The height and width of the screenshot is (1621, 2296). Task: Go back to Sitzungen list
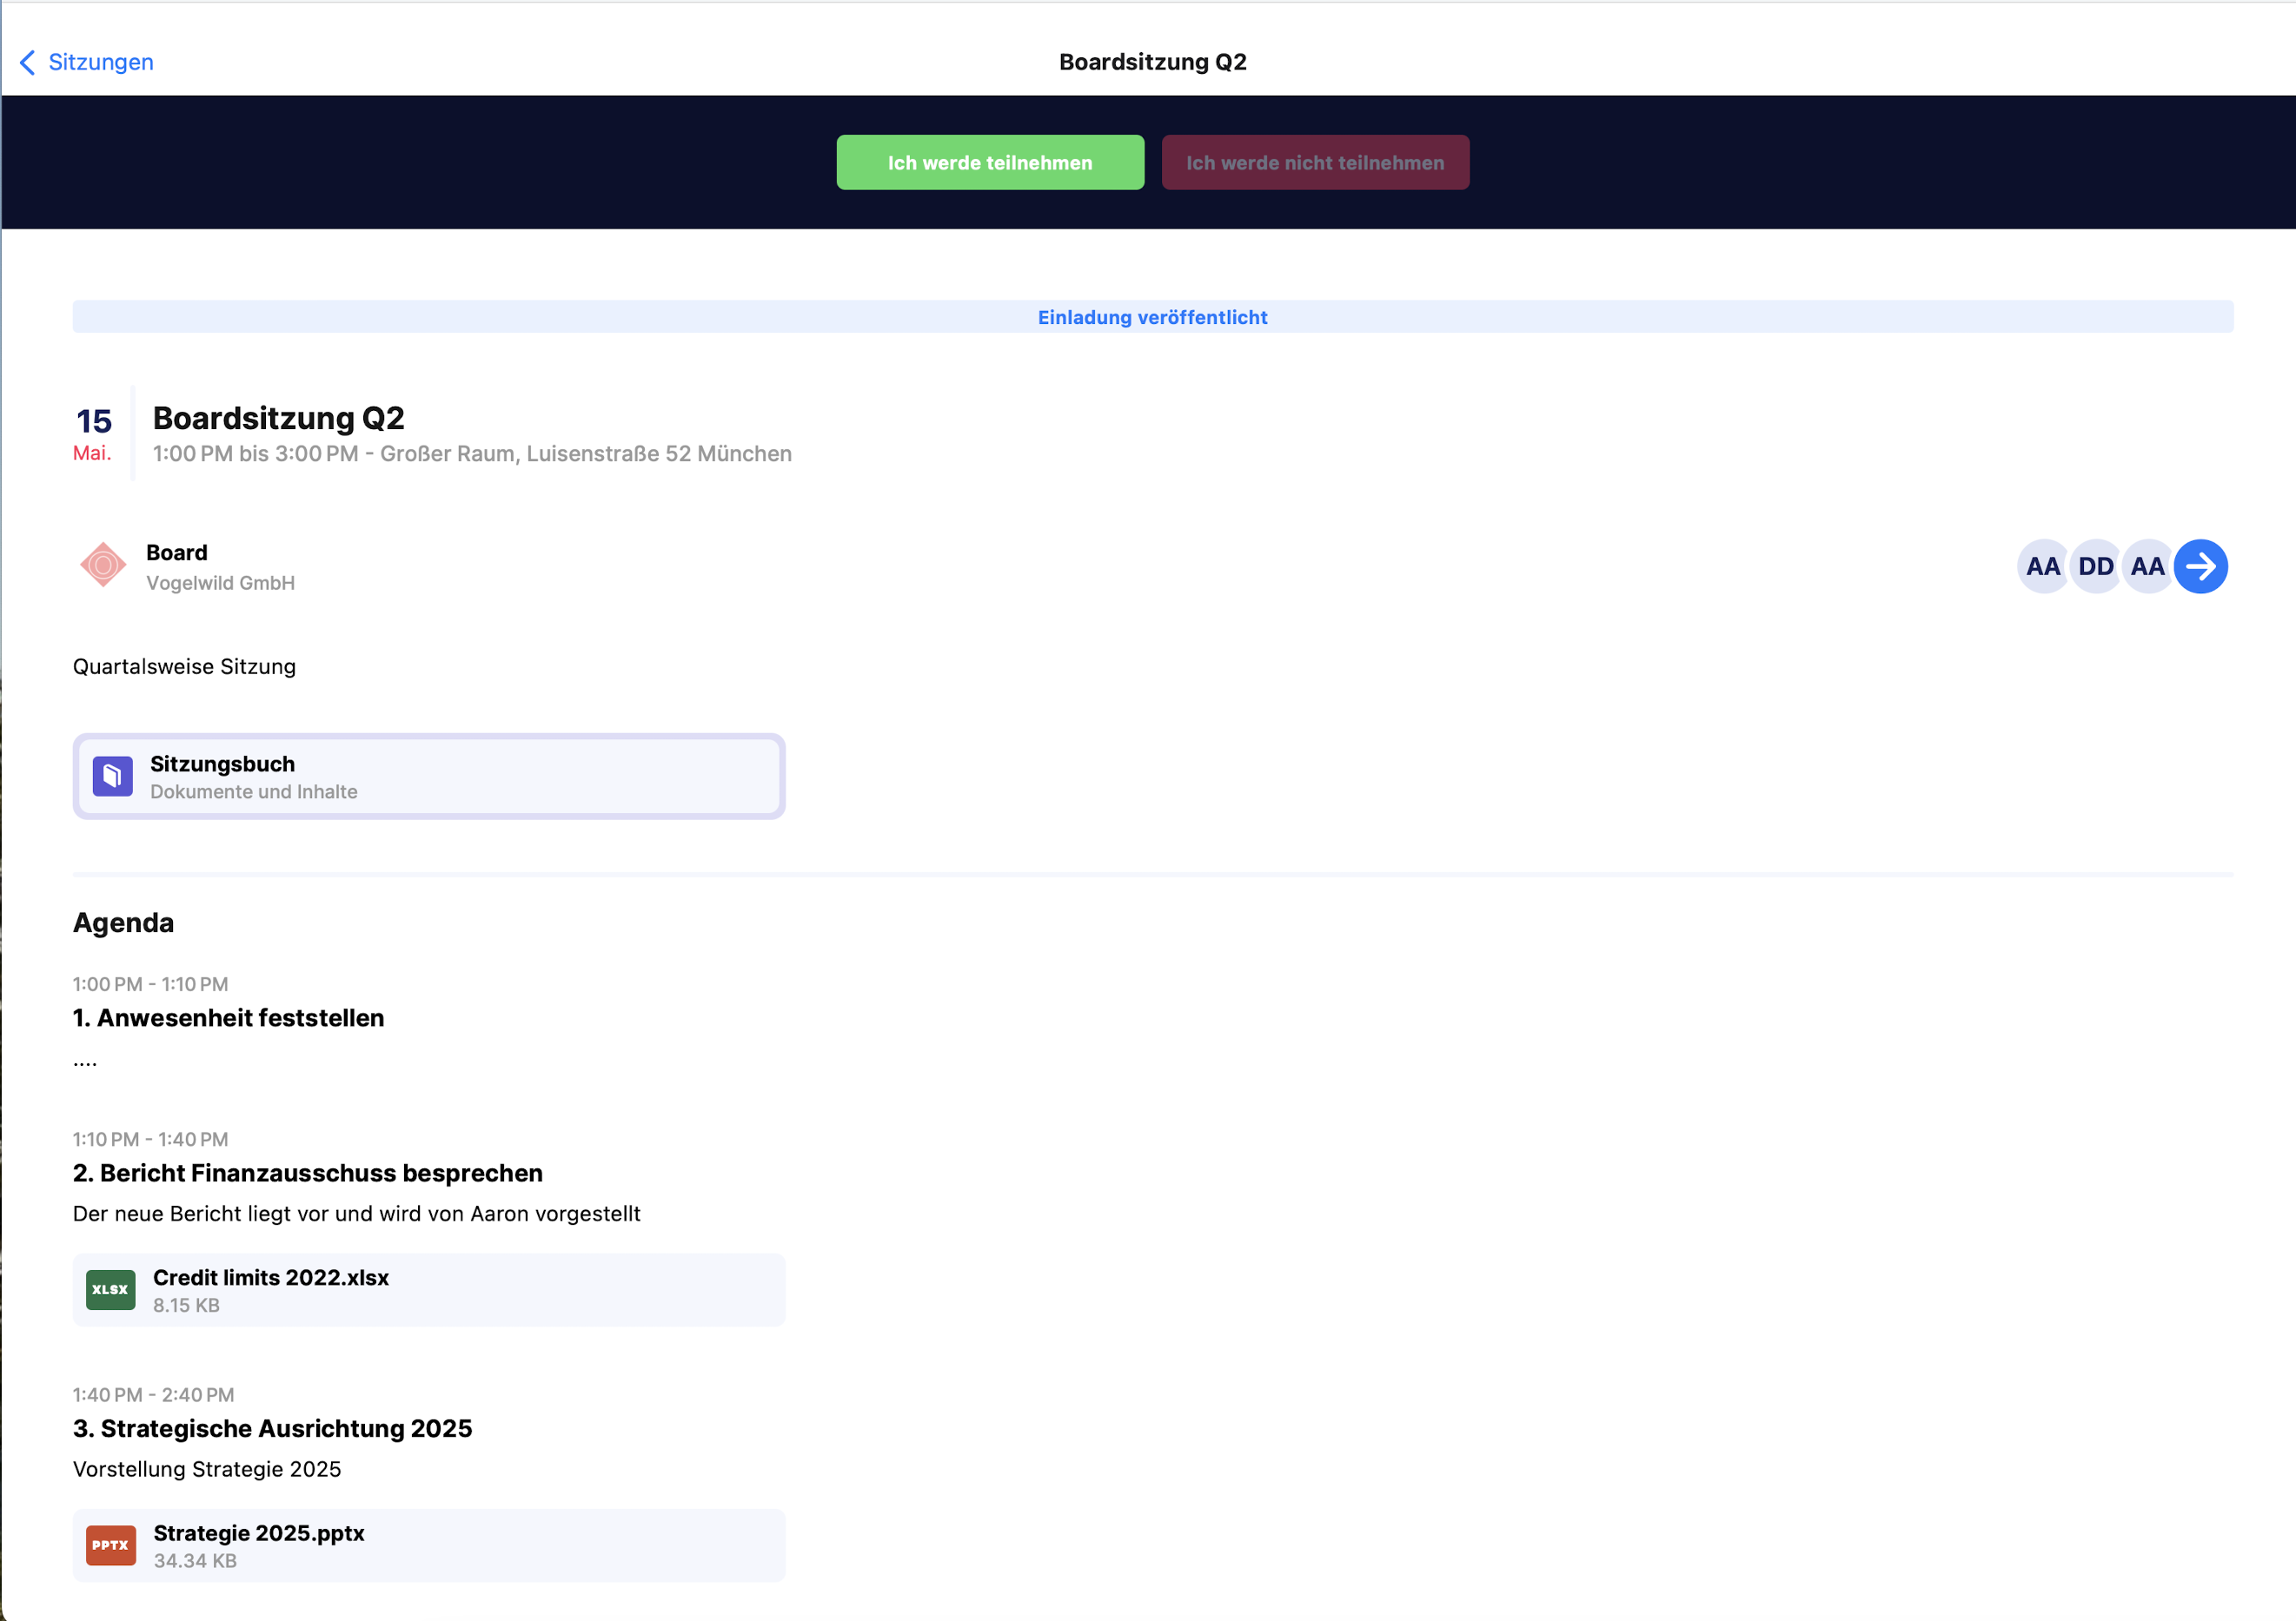coord(86,62)
